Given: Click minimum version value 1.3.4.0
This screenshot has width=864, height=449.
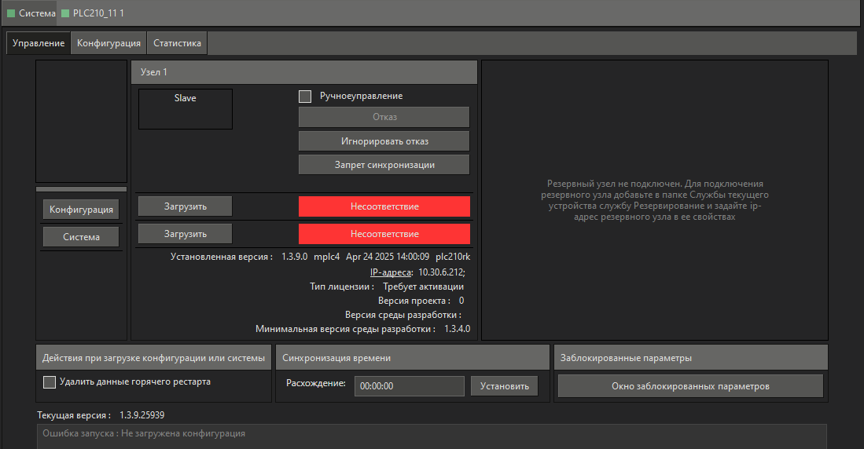Looking at the screenshot, I should [458, 329].
